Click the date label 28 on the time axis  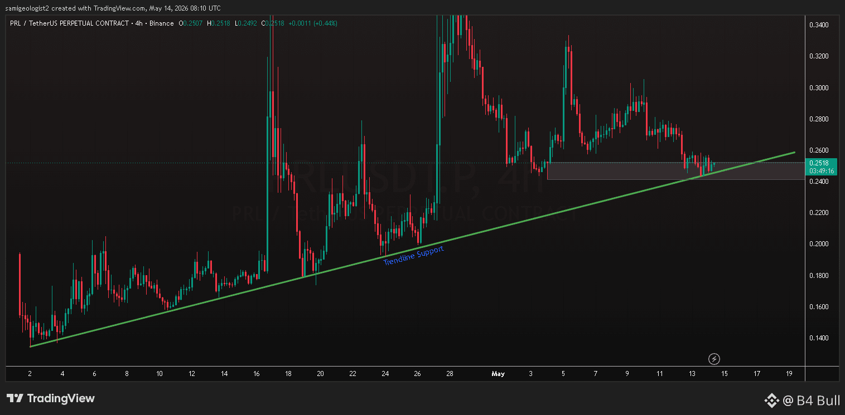pos(450,374)
